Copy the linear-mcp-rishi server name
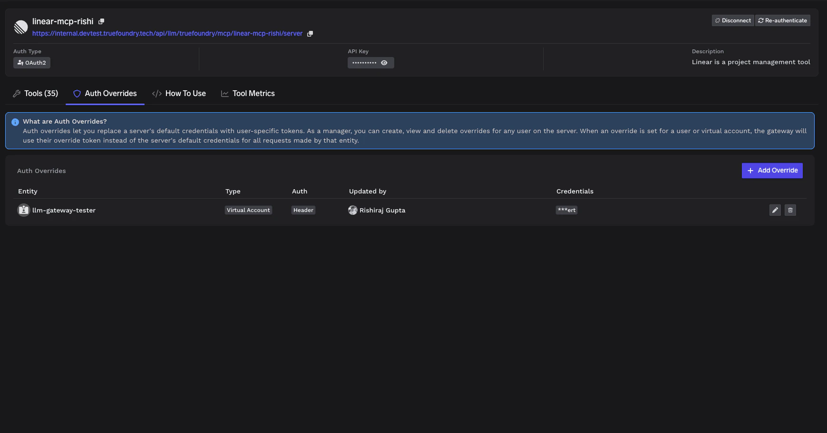The height and width of the screenshot is (433, 827). [x=101, y=21]
